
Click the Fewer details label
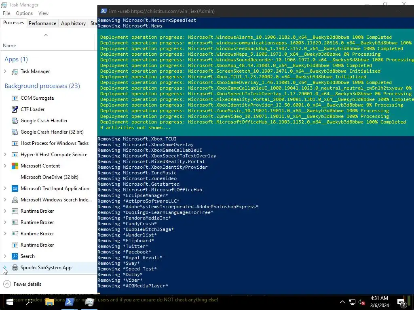pyautogui.click(x=27, y=284)
